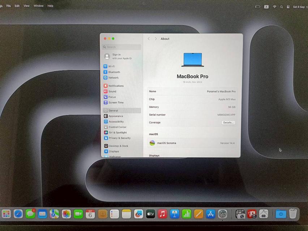Viewport: 308px width, 231px height.
Task: Open Notifications settings
Action: [x=114, y=86]
